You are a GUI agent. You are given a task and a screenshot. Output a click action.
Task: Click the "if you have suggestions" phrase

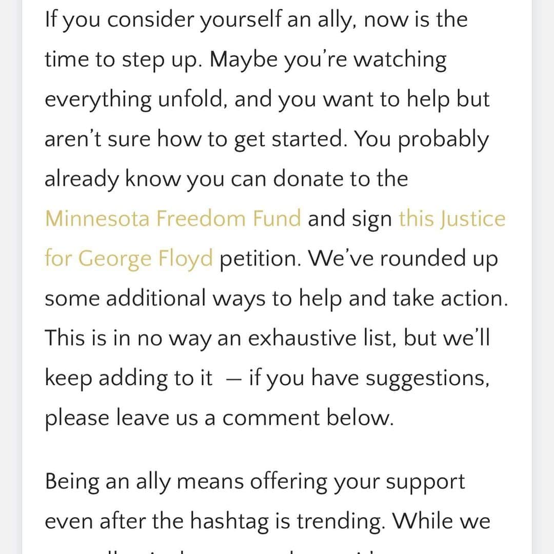tap(369, 379)
